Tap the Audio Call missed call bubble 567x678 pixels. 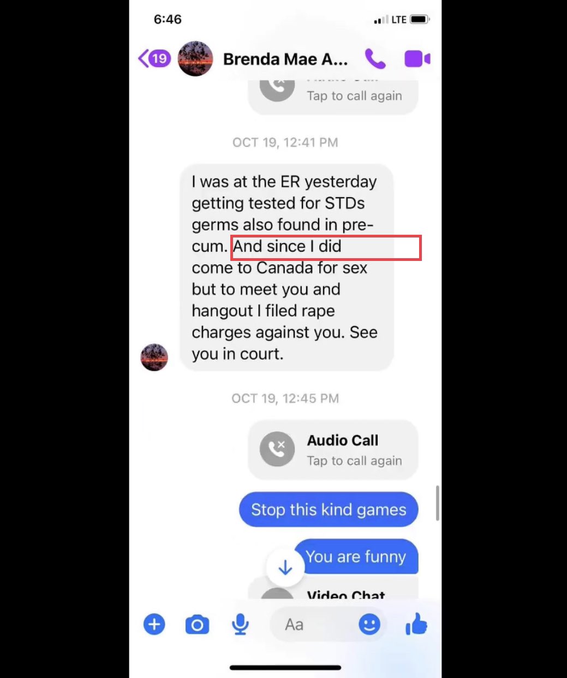pos(333,450)
